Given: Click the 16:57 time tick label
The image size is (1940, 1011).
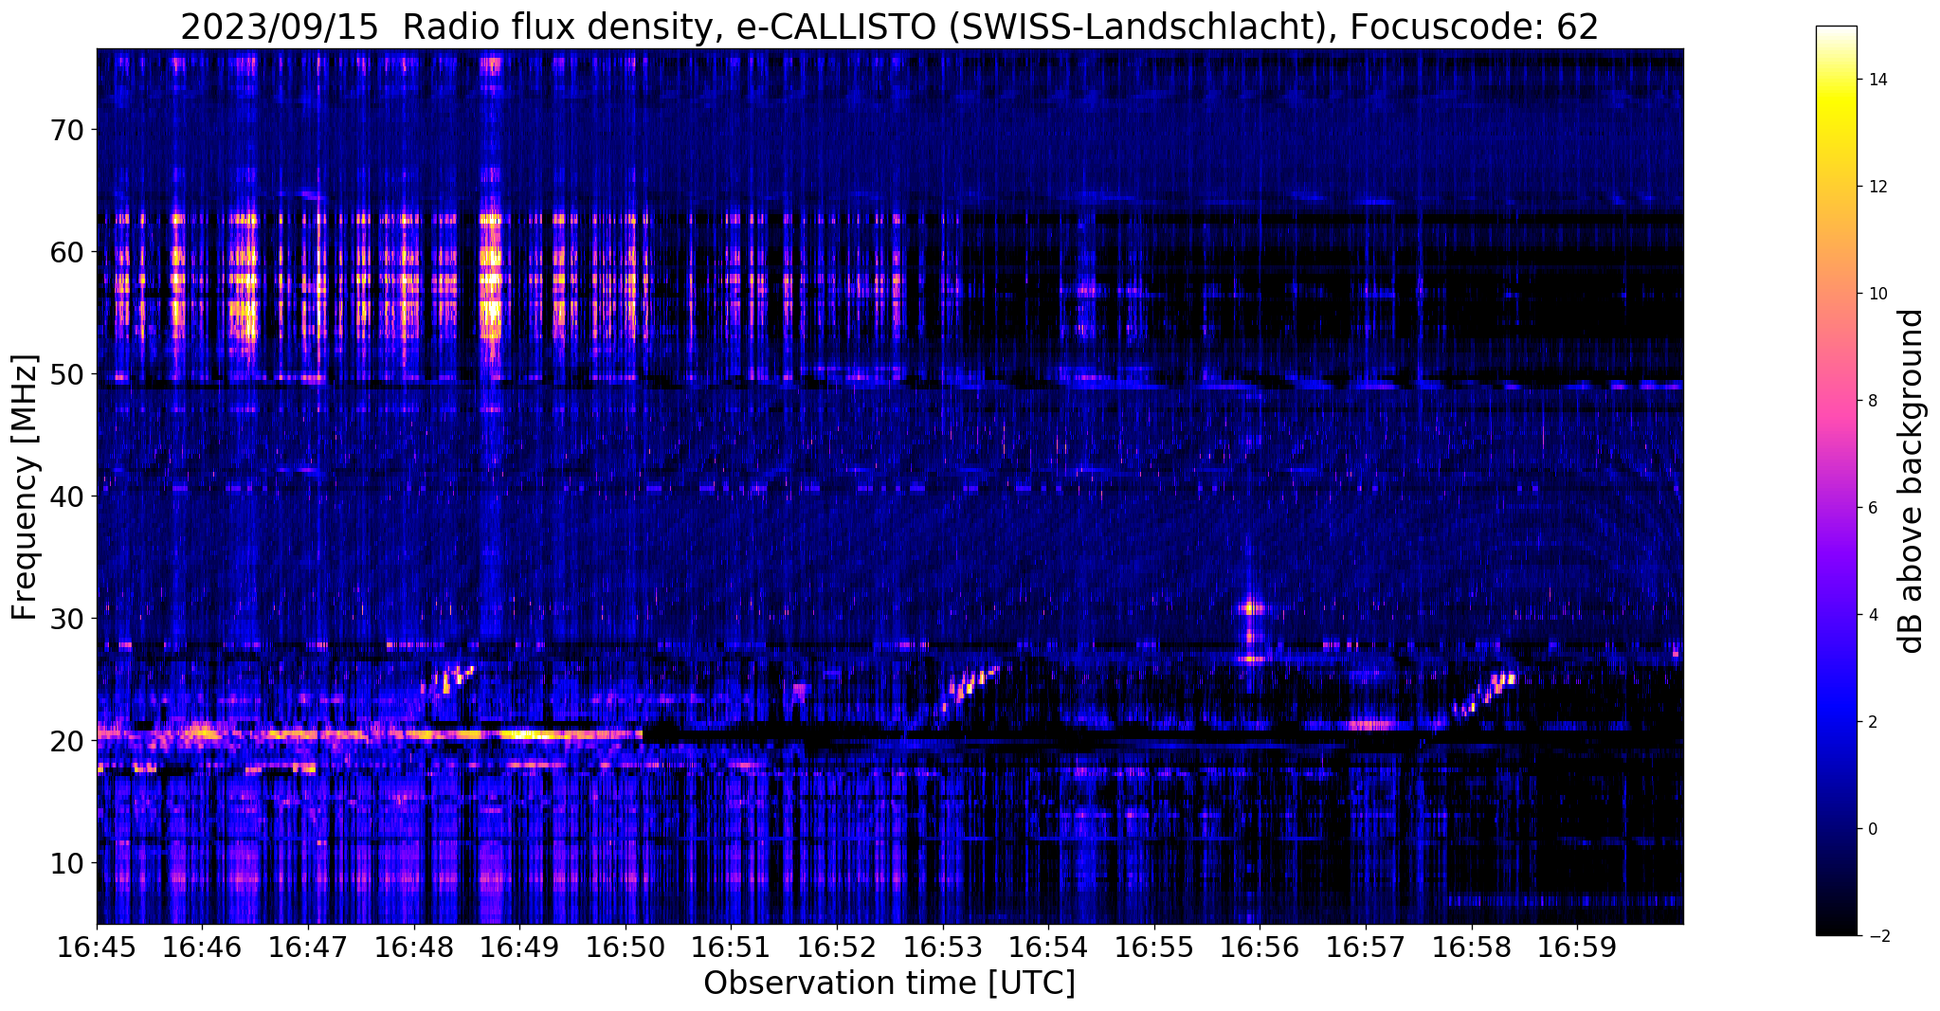Looking at the screenshot, I should 1366,948.
